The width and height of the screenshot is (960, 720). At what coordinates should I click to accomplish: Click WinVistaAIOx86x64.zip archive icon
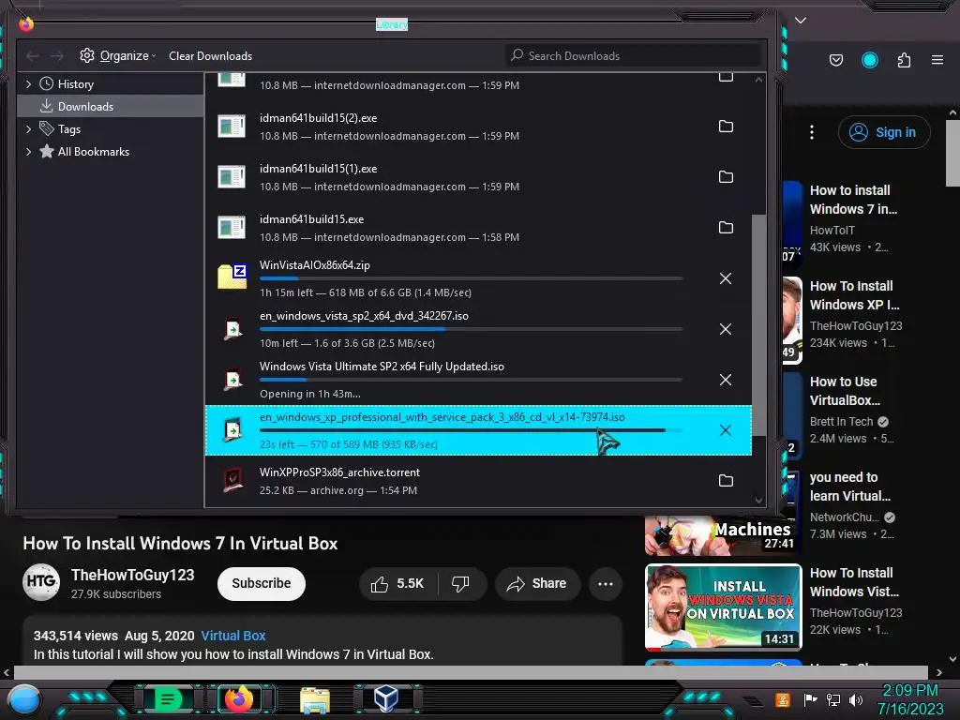(232, 277)
